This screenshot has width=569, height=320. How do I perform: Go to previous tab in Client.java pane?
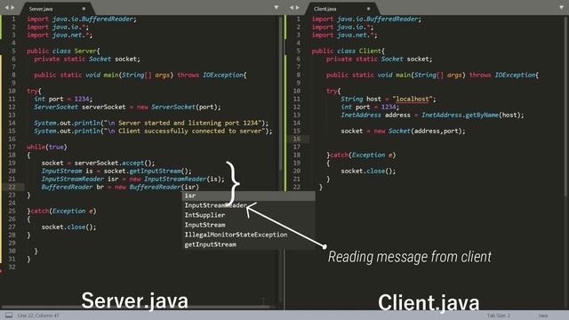[x=292, y=8]
